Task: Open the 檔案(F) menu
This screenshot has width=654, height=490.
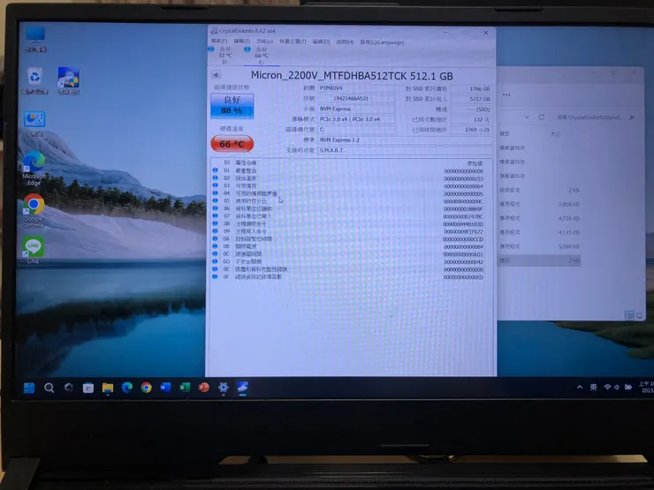Action: (x=219, y=41)
